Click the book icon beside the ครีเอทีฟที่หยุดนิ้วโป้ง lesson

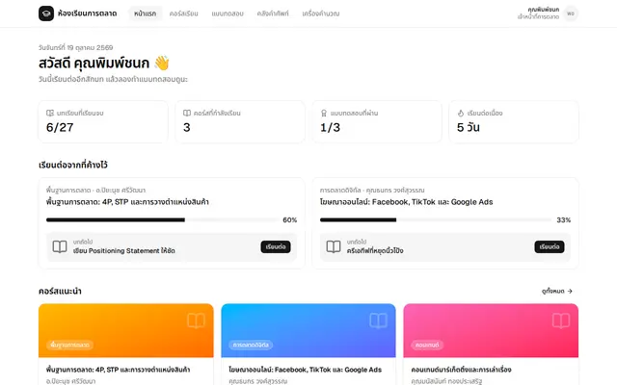[x=334, y=246]
